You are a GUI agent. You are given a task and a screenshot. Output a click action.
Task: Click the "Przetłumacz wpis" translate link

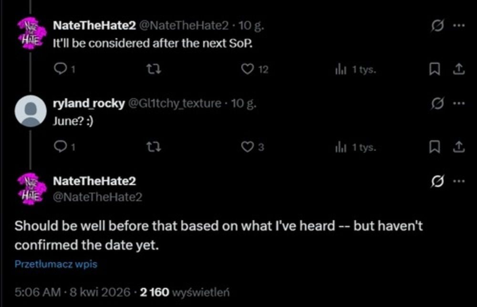56,264
